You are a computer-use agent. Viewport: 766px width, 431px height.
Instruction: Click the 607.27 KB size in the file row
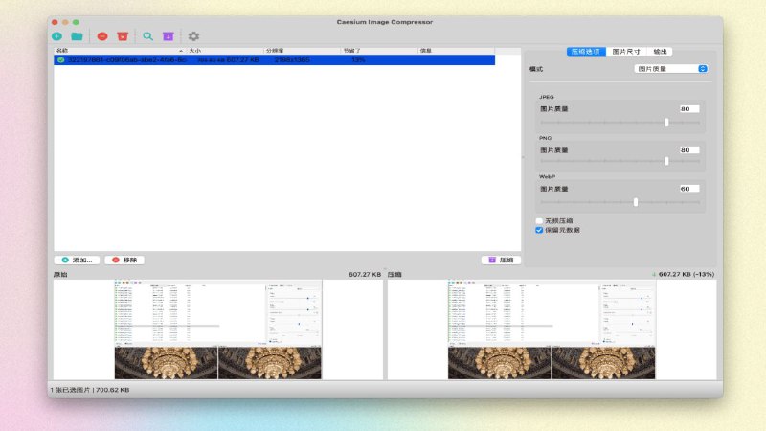[243, 60]
